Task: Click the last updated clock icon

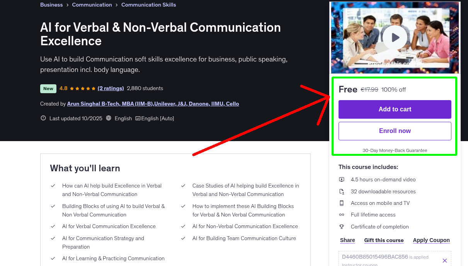Action: pyautogui.click(x=43, y=118)
